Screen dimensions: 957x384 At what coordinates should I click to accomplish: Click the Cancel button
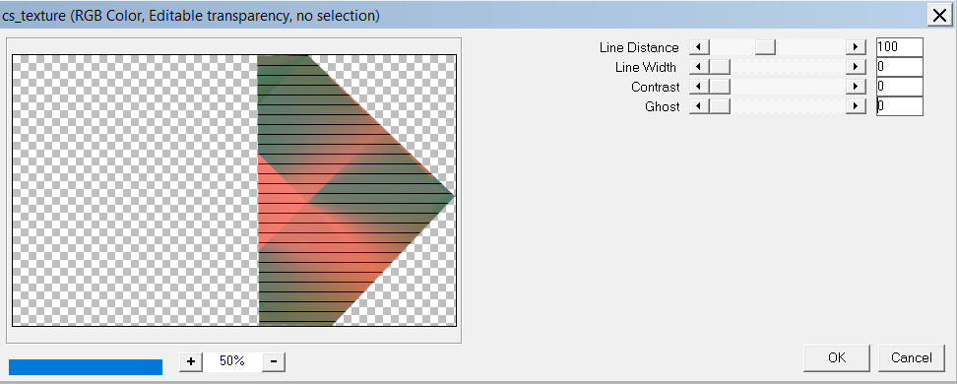click(912, 357)
